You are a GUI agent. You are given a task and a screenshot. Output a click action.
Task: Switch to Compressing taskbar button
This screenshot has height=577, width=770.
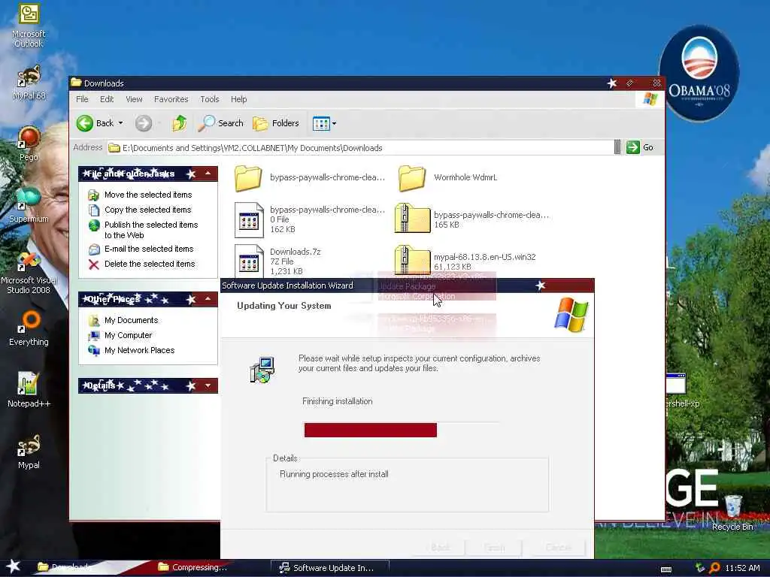pos(193,567)
